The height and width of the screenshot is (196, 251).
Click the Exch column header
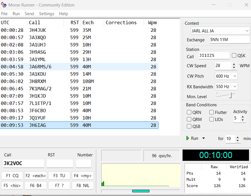pyautogui.click(x=92, y=23)
